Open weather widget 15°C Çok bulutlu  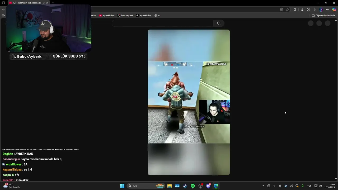pyautogui.click(x=11, y=186)
